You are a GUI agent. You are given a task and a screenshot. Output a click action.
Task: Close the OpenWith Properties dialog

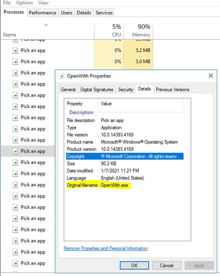[211, 76]
